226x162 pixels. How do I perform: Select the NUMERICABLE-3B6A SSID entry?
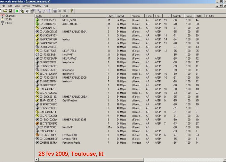(x=74, y=31)
